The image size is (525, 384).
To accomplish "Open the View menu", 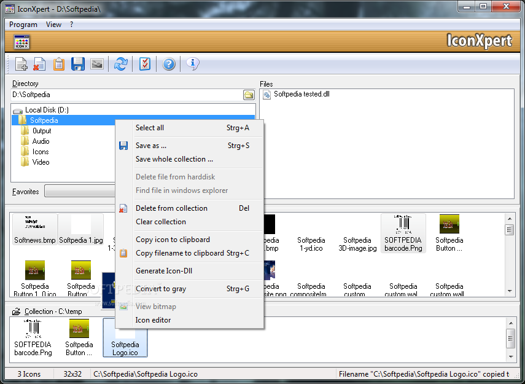I will coord(53,25).
